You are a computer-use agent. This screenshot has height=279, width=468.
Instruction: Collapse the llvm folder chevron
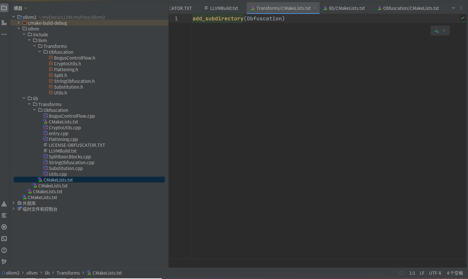tap(29, 40)
